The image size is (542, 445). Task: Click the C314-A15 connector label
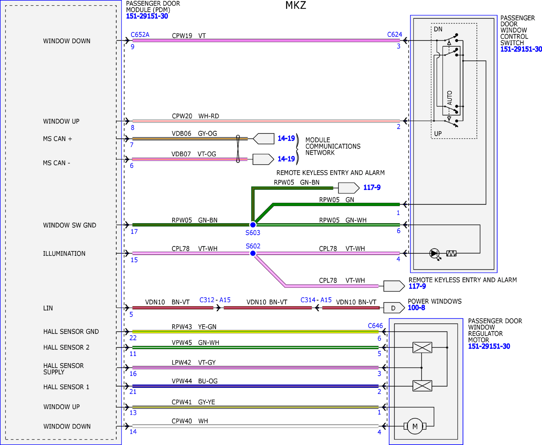pos(316,300)
